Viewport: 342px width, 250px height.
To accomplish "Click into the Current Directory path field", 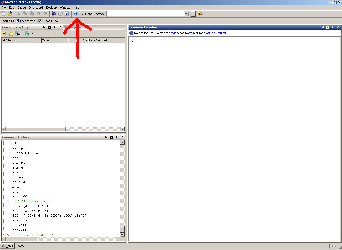I will pyautogui.click(x=145, y=14).
